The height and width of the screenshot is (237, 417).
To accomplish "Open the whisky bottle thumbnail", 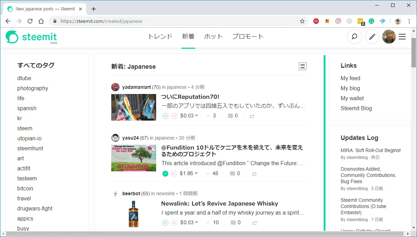I will pyautogui.click(x=133, y=214).
